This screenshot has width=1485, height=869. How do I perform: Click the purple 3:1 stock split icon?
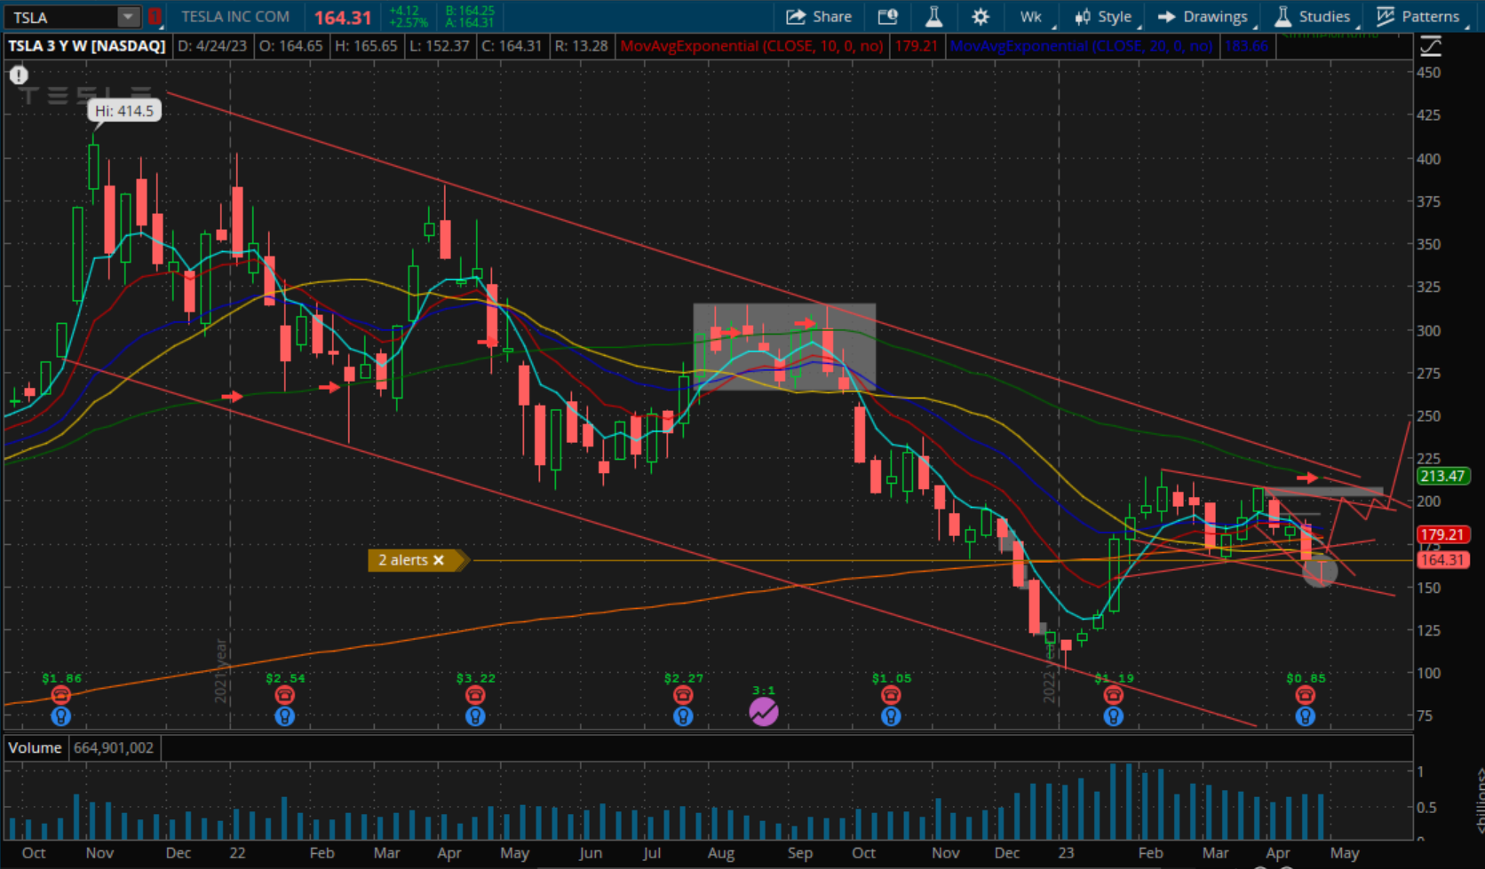point(764,712)
